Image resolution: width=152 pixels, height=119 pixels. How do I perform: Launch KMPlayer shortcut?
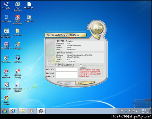click(18, 59)
